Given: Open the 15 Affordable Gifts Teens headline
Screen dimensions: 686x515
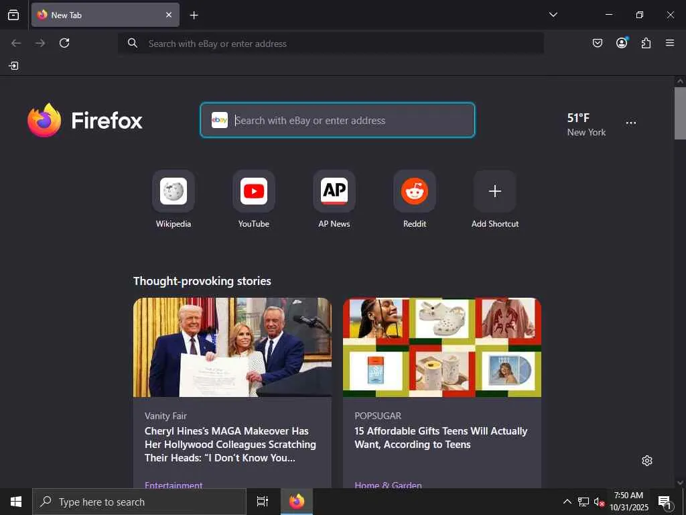Looking at the screenshot, I should point(441,437).
